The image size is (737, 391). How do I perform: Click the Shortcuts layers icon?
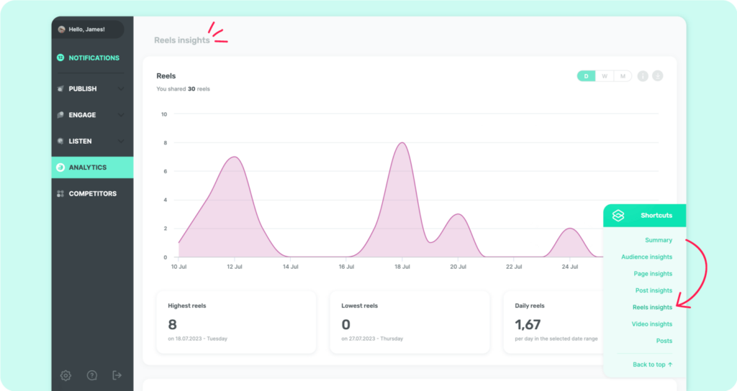(x=618, y=216)
